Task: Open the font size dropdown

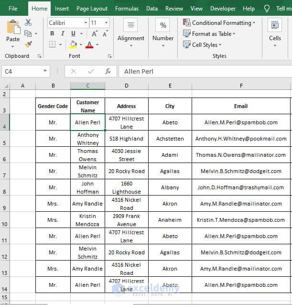Action: (107, 23)
